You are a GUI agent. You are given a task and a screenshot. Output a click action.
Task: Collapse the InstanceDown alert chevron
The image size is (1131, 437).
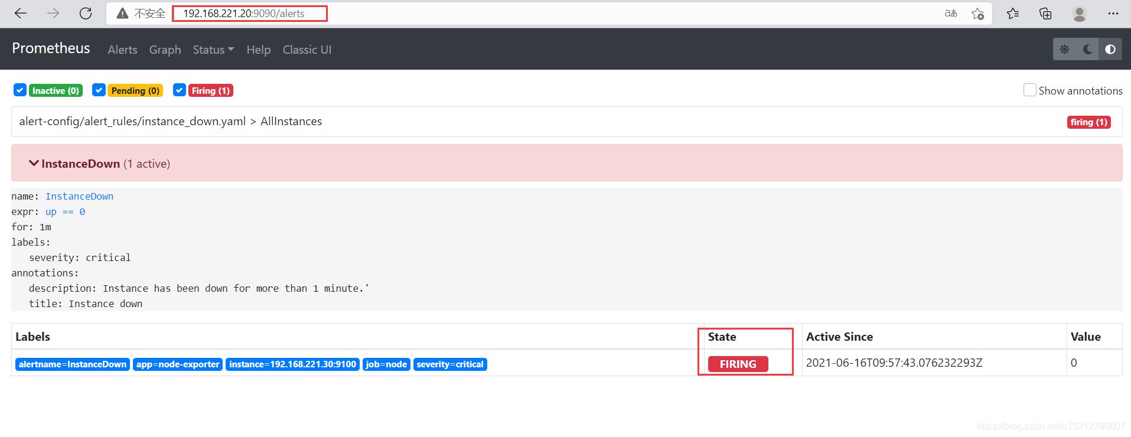tap(34, 163)
